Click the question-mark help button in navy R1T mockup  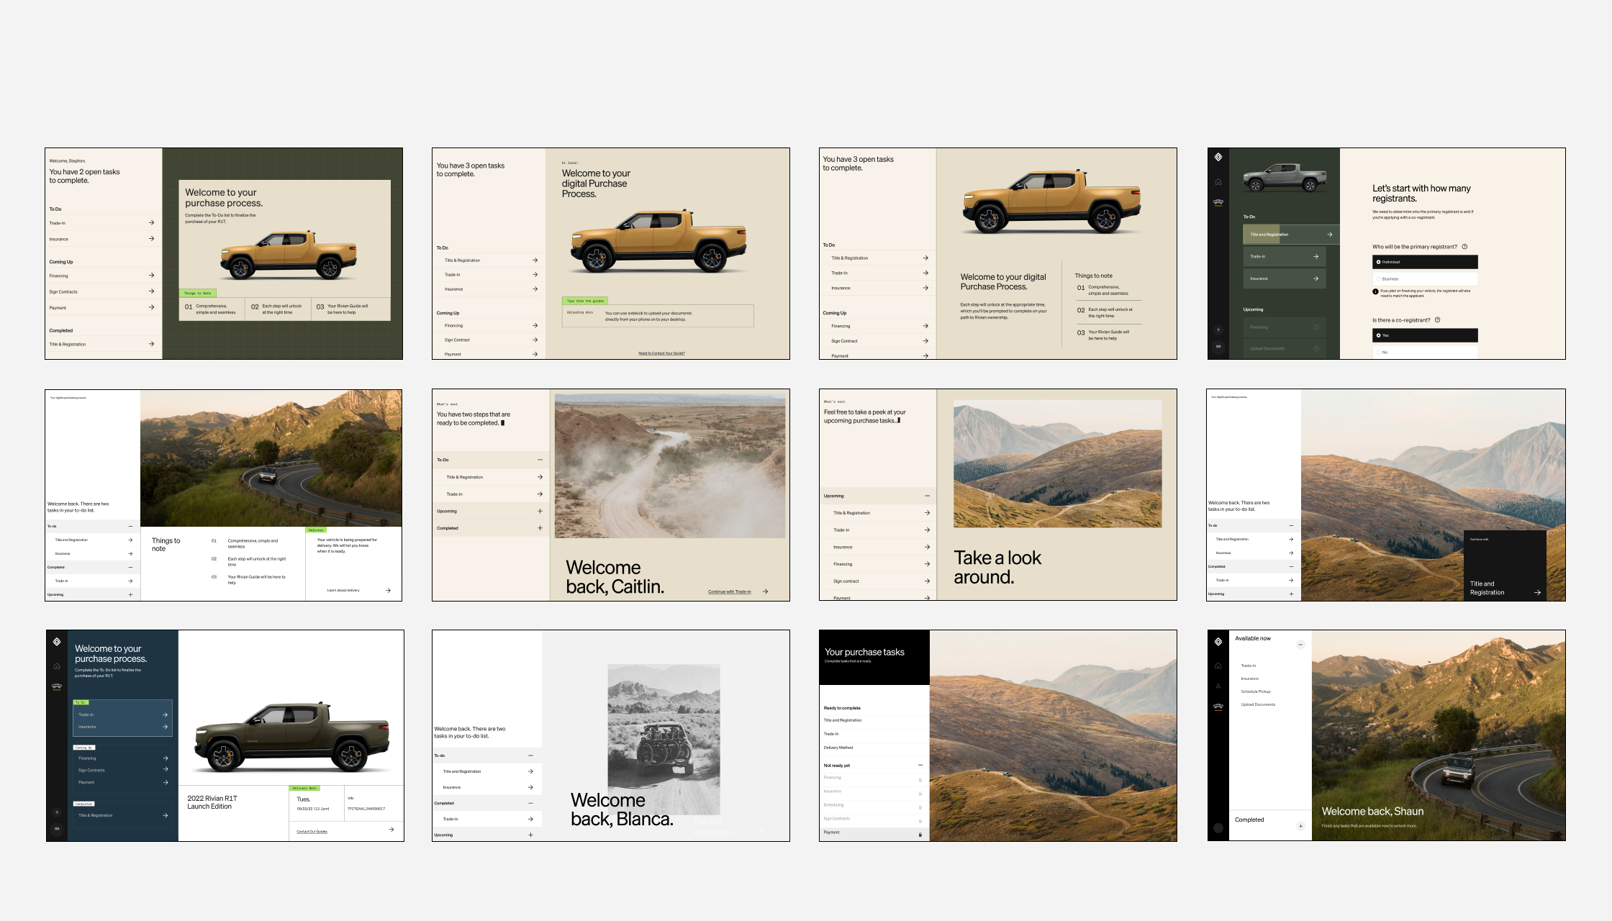57,812
